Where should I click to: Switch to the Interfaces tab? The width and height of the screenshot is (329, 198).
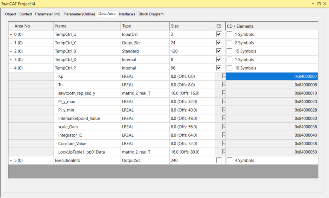pos(127,14)
